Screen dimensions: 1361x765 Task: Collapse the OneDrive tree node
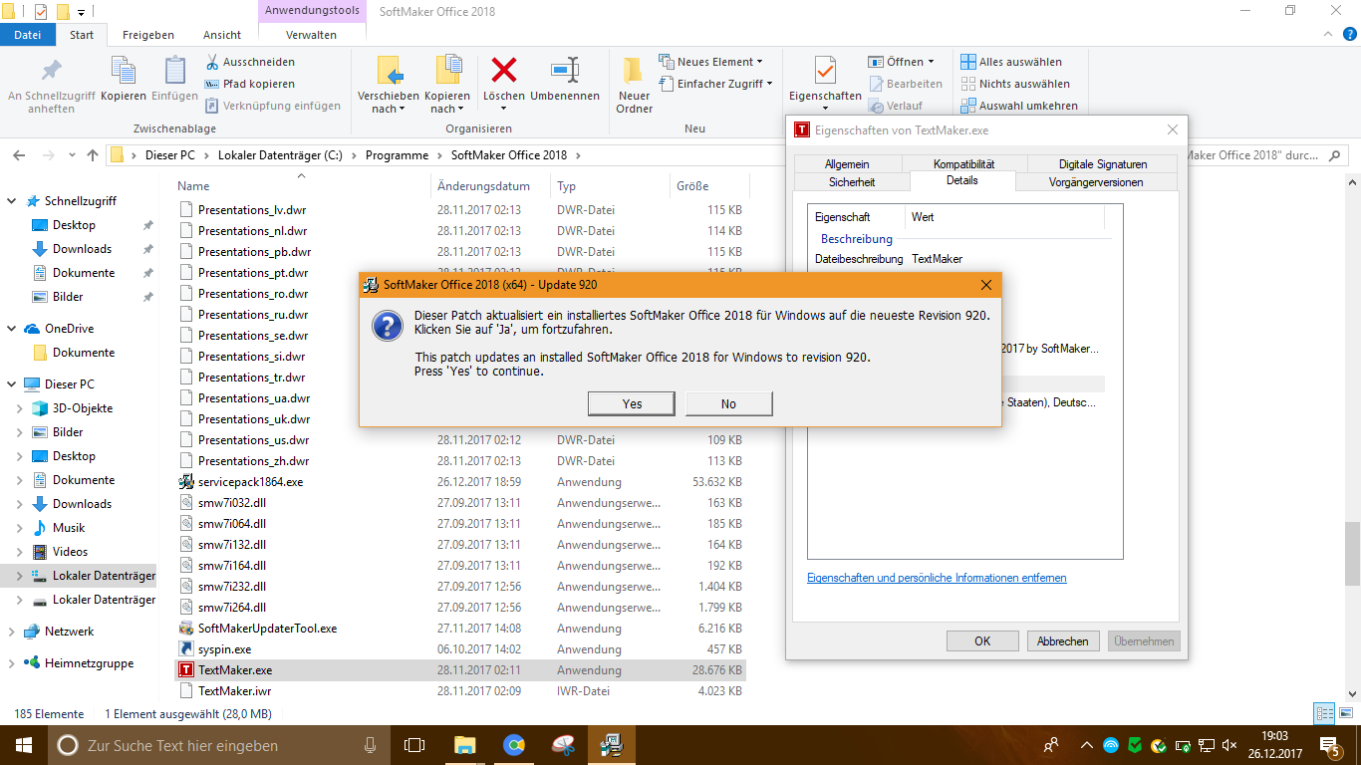(12, 329)
